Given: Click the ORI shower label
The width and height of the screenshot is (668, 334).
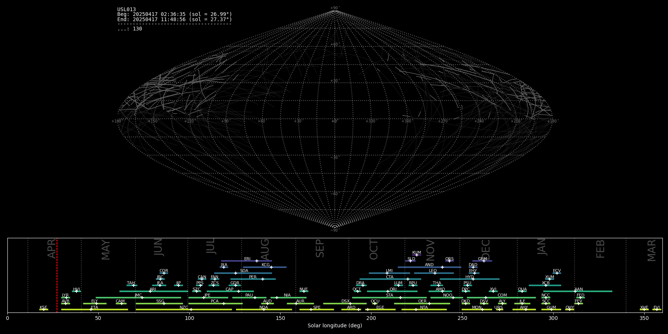Looking at the screenshot, I should [393, 289].
